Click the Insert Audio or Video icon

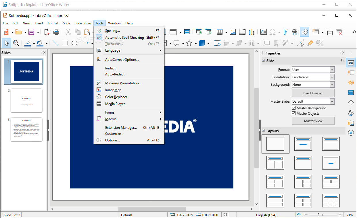(242, 32)
